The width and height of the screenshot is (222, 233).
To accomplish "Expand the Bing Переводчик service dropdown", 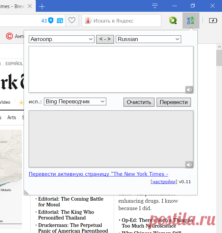I will pyautogui.click(x=75, y=101).
